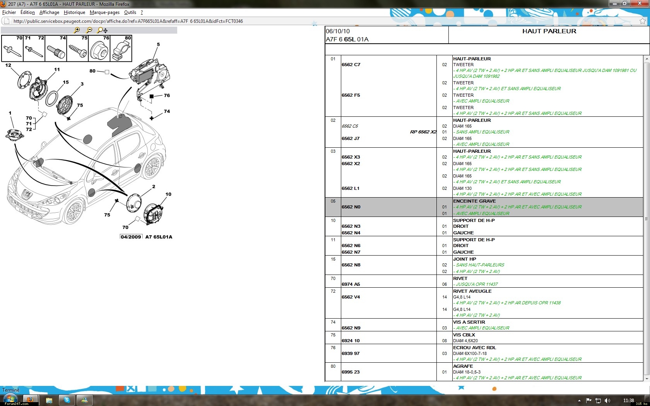
Task: Select part number 6562 X3
Action: tap(351, 157)
